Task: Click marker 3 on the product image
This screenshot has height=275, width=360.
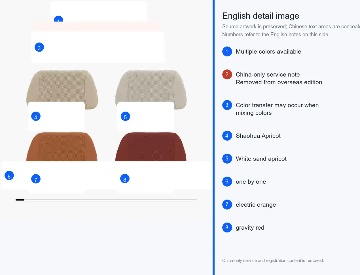Action: pos(39,47)
